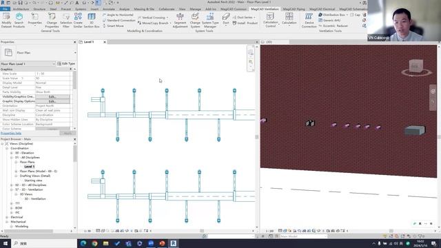
Task: Click the ViewCube in the 3D view
Action: click(x=416, y=66)
